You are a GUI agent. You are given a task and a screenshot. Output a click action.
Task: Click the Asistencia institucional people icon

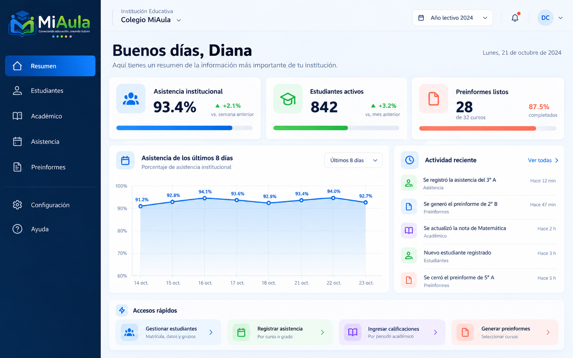tap(131, 99)
